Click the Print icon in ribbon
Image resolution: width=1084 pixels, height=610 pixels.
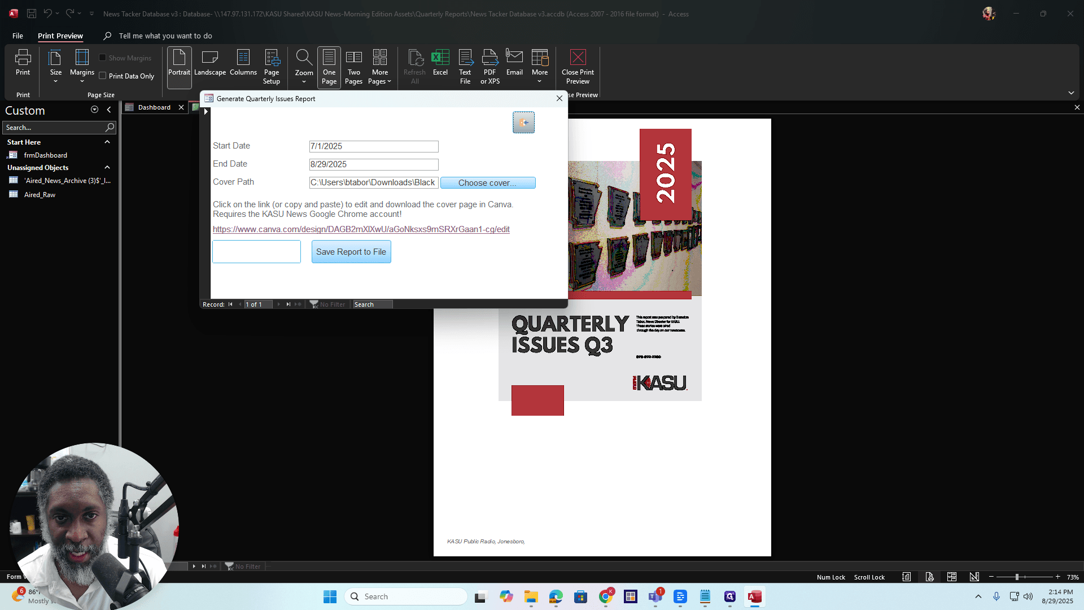(23, 62)
